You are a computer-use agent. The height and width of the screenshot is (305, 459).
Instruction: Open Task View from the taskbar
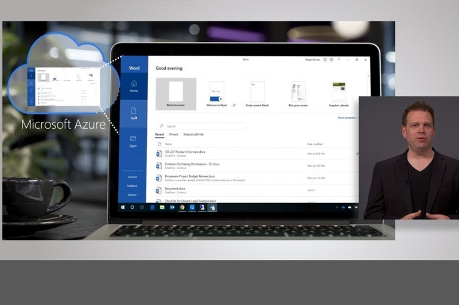142,207
